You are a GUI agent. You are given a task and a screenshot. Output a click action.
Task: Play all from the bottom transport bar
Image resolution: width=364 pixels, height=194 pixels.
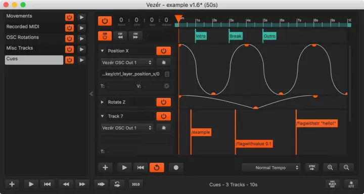tap(31, 184)
